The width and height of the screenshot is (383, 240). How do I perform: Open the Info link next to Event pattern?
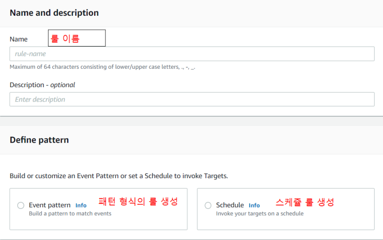tap(81, 205)
